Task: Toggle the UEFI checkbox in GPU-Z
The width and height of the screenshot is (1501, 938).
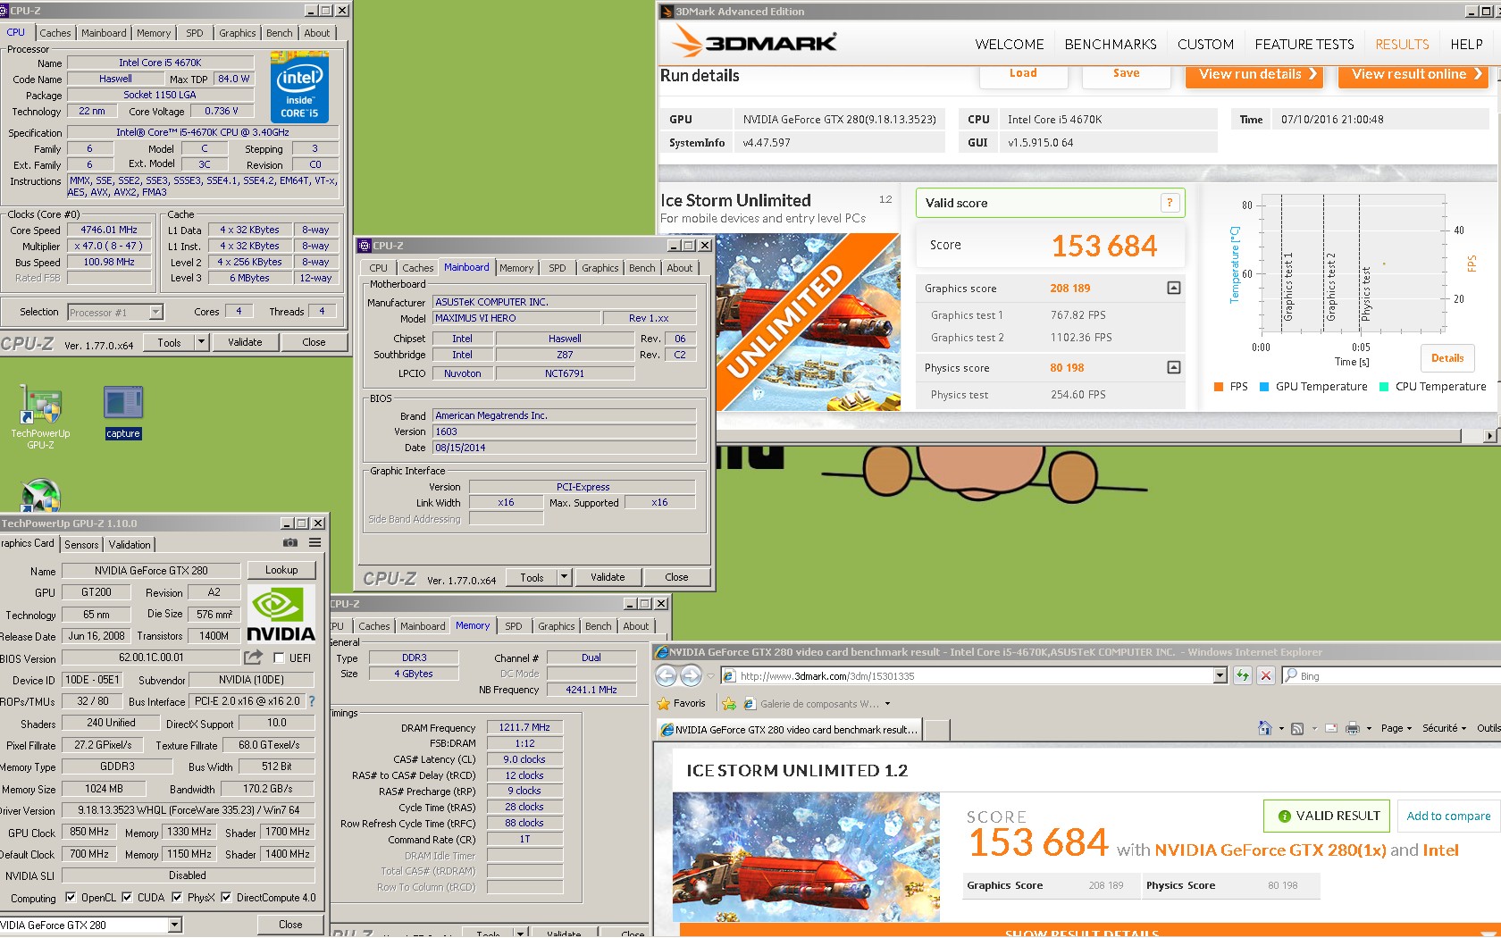Action: coord(279,658)
